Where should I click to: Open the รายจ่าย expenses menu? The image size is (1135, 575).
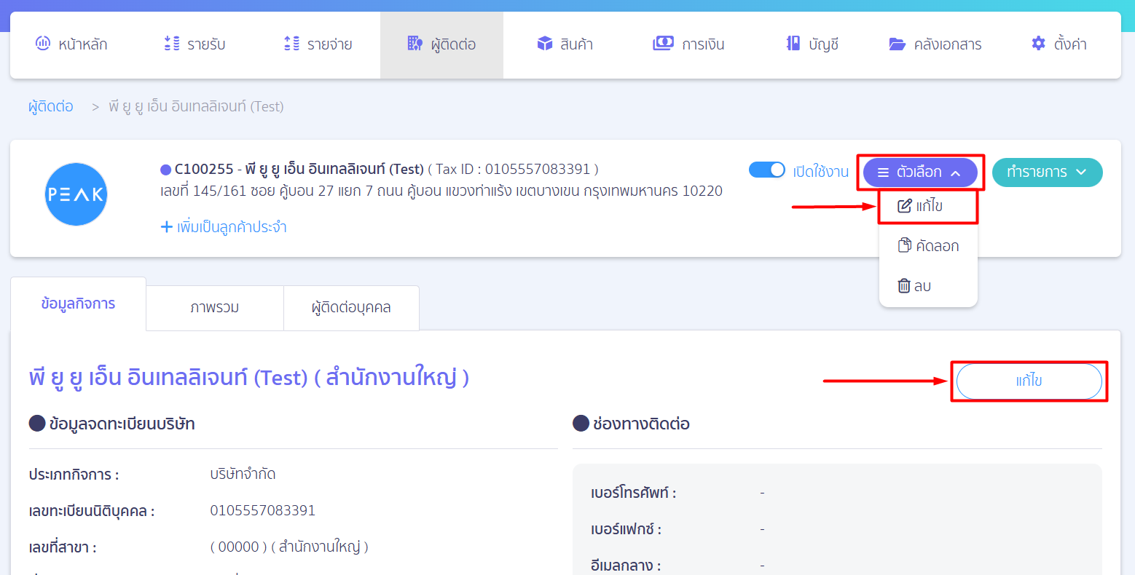318,44
